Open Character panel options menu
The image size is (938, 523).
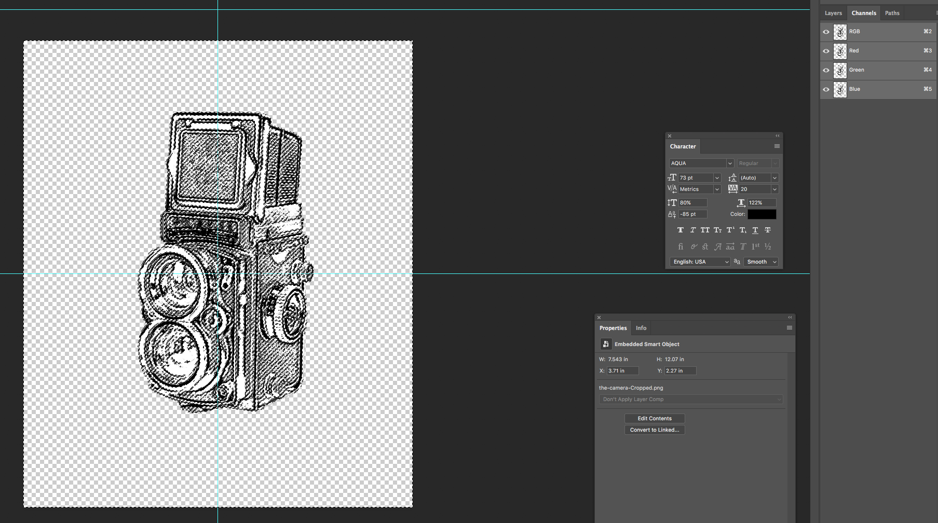(777, 146)
